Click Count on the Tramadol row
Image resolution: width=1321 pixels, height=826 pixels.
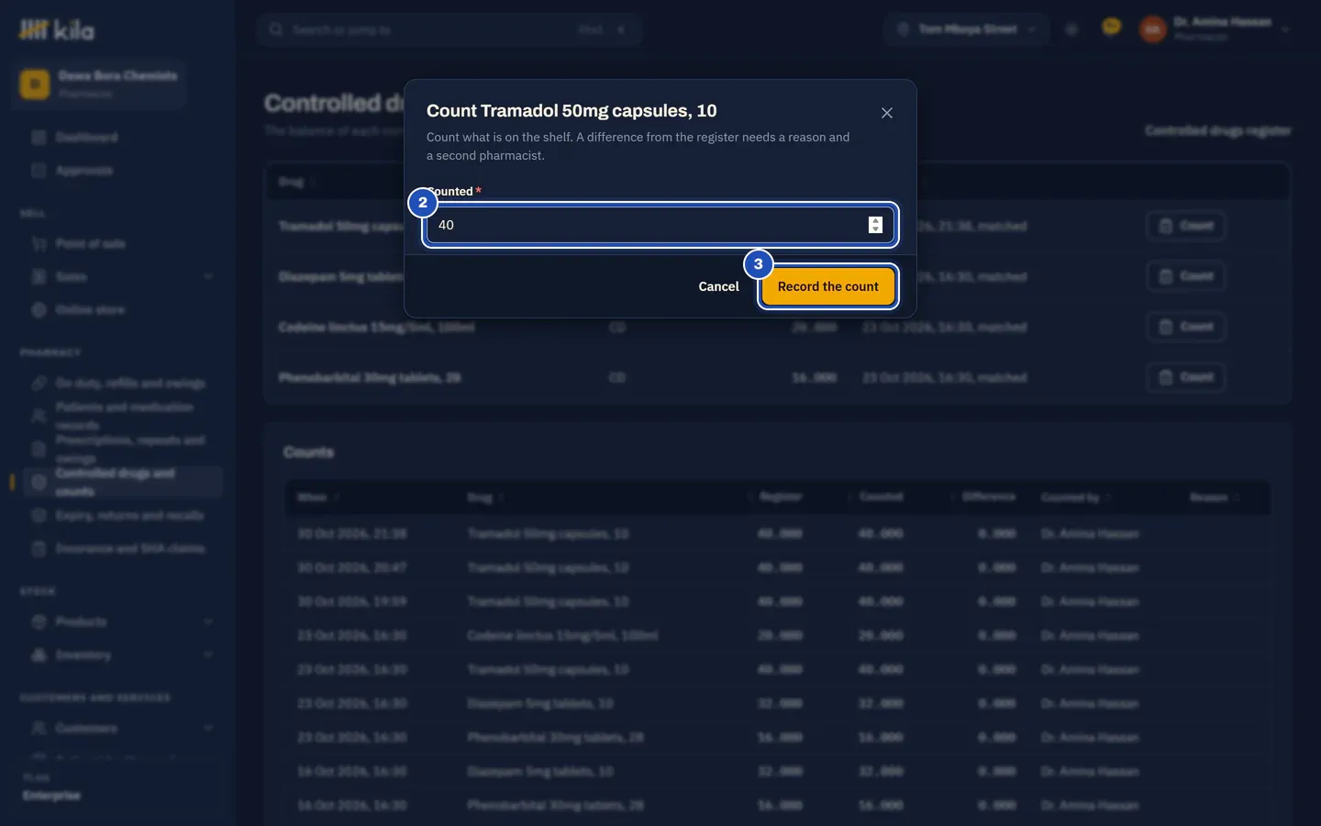pos(1185,226)
